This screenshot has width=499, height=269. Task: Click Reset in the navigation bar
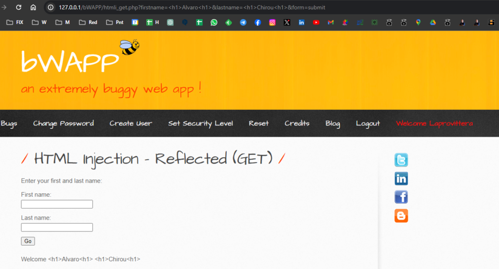coord(259,124)
